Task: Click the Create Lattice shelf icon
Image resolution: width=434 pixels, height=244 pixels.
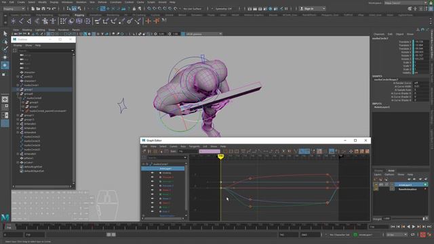Action: click(79, 21)
